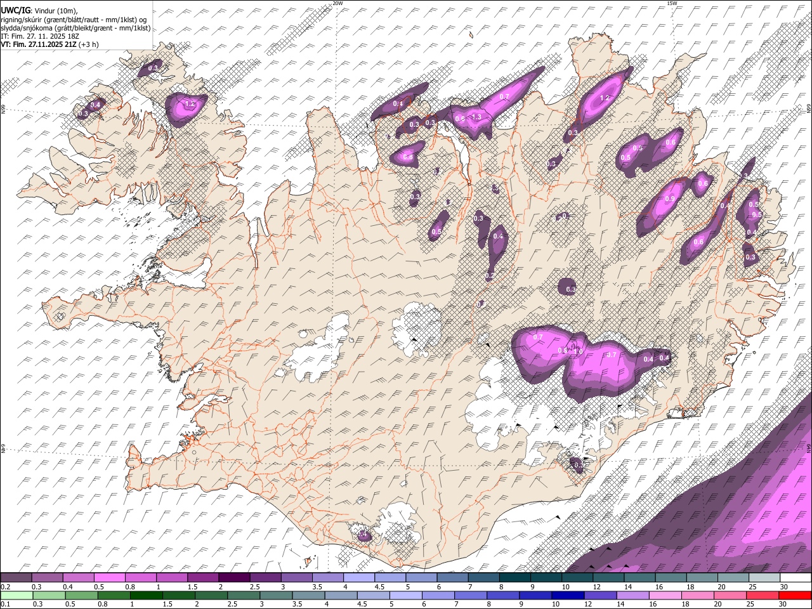Click the bright red swatch above 30 in rain legend

coord(796,595)
